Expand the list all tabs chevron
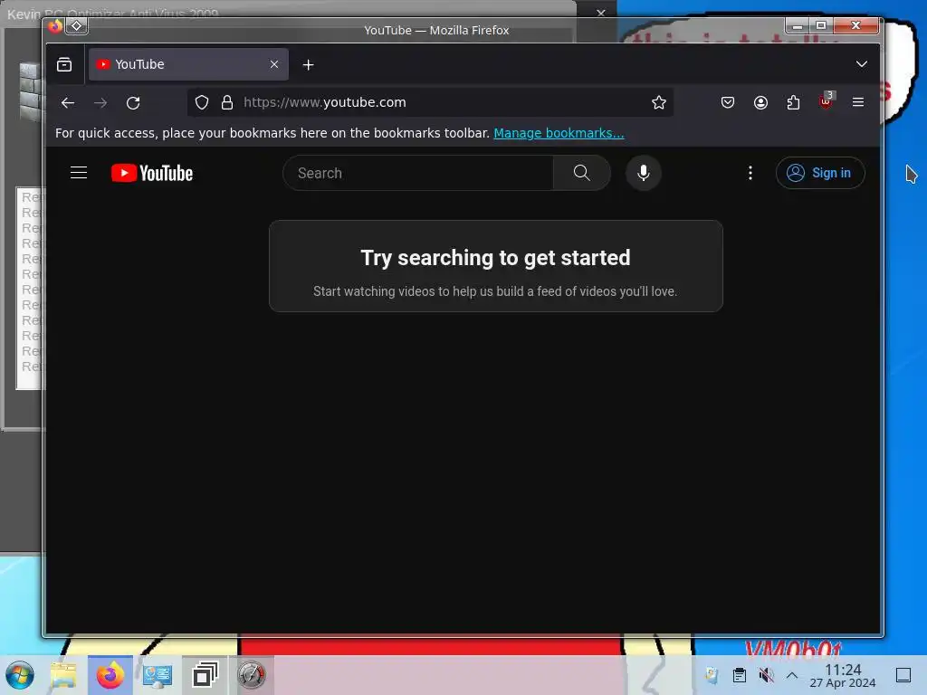 pyautogui.click(x=862, y=64)
